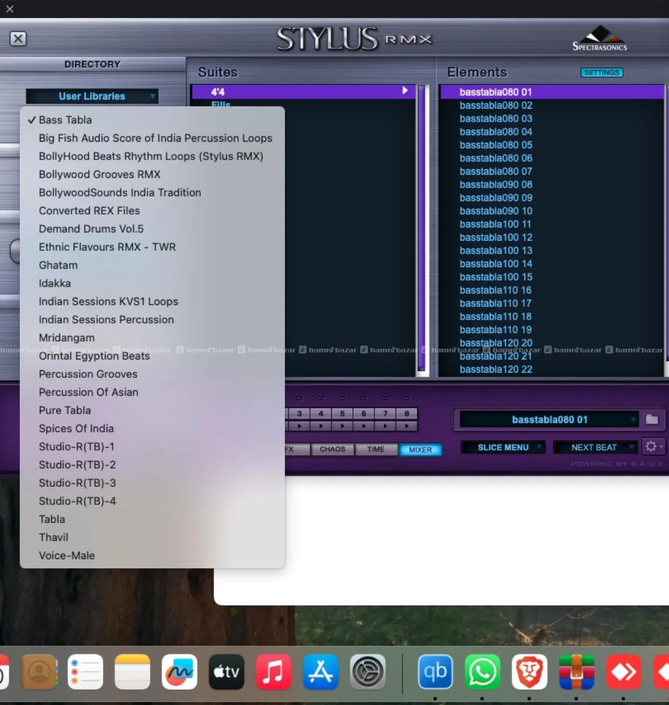Launch Freeform from the dock
669x705 pixels.
click(180, 672)
